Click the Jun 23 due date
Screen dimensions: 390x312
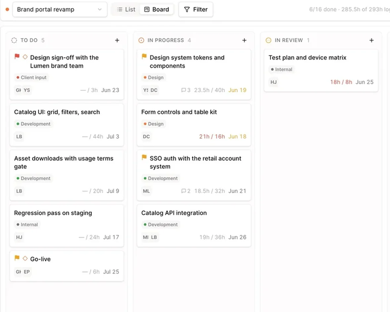110,90
